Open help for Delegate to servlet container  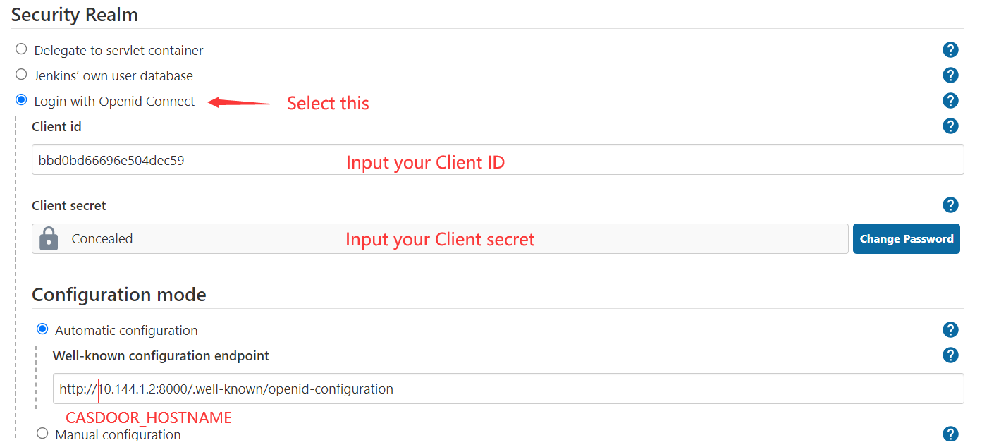pos(950,49)
